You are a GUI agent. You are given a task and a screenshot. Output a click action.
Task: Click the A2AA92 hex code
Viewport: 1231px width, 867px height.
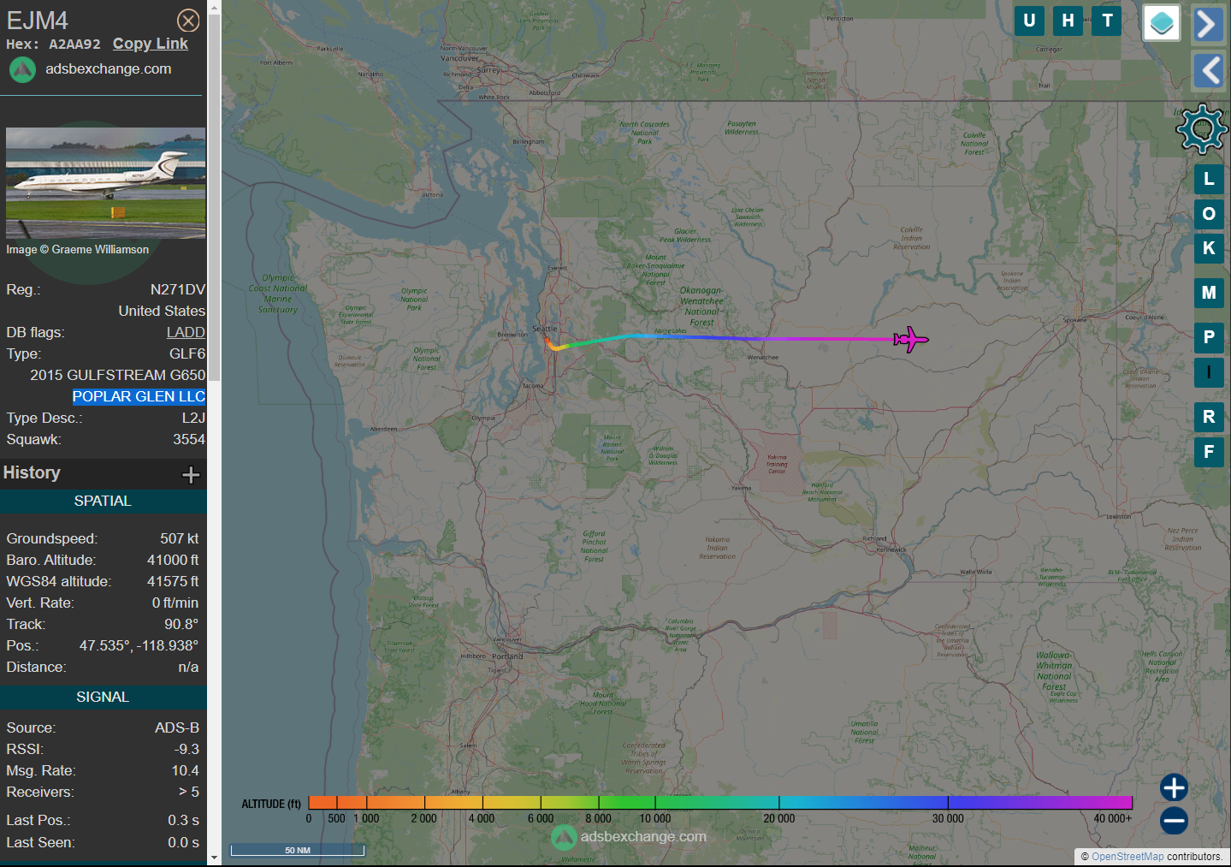pyautogui.click(x=74, y=45)
